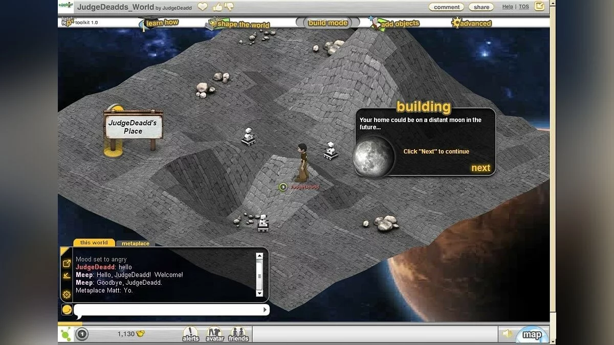Click the JudgeDeadd name label under avatar
The width and height of the screenshot is (614, 345).
click(304, 187)
